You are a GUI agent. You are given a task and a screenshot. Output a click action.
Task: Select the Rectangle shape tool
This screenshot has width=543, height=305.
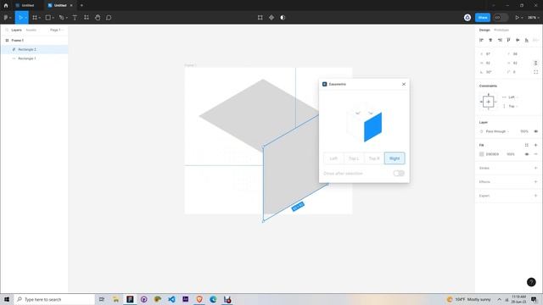(48, 18)
